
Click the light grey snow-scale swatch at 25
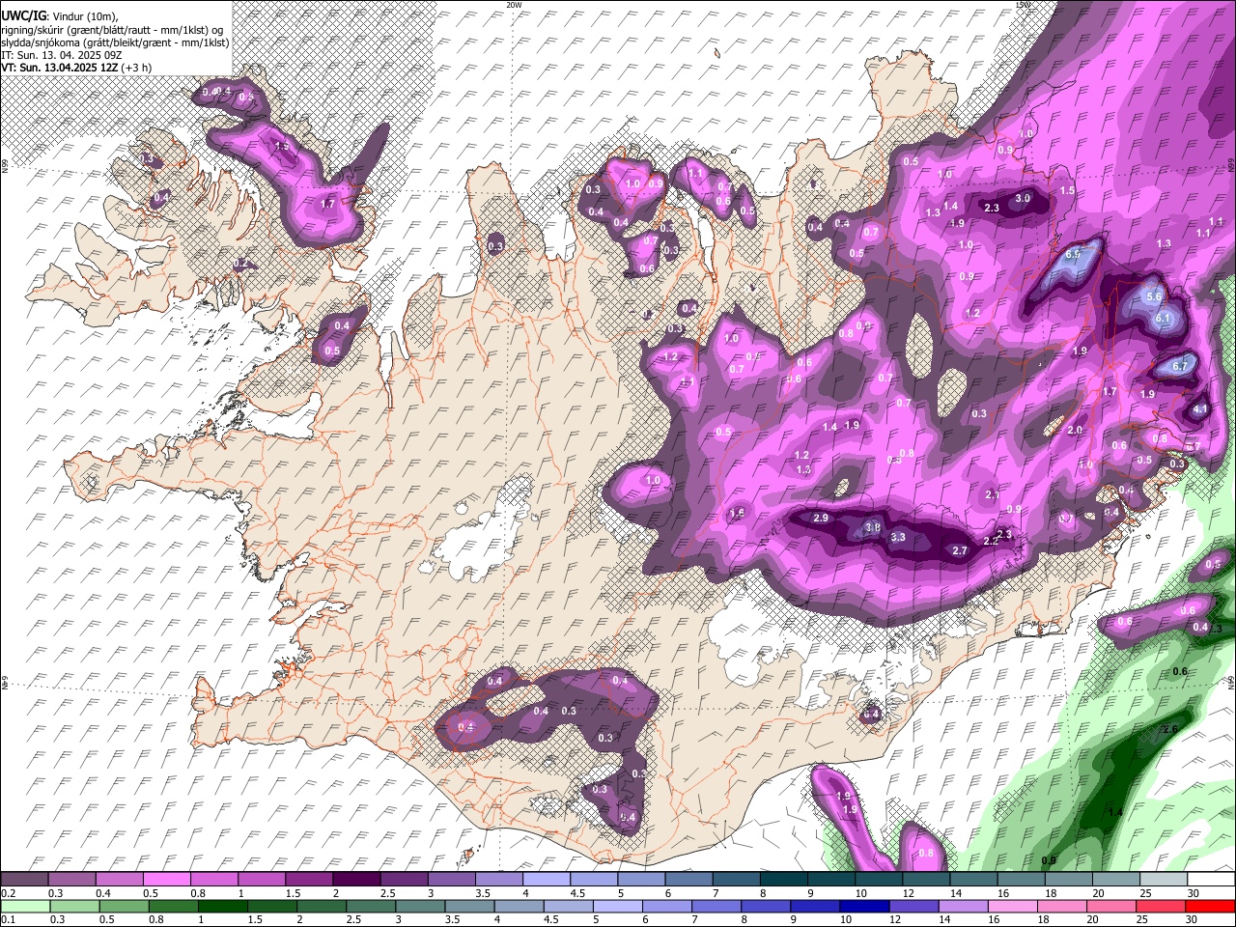click(1164, 880)
